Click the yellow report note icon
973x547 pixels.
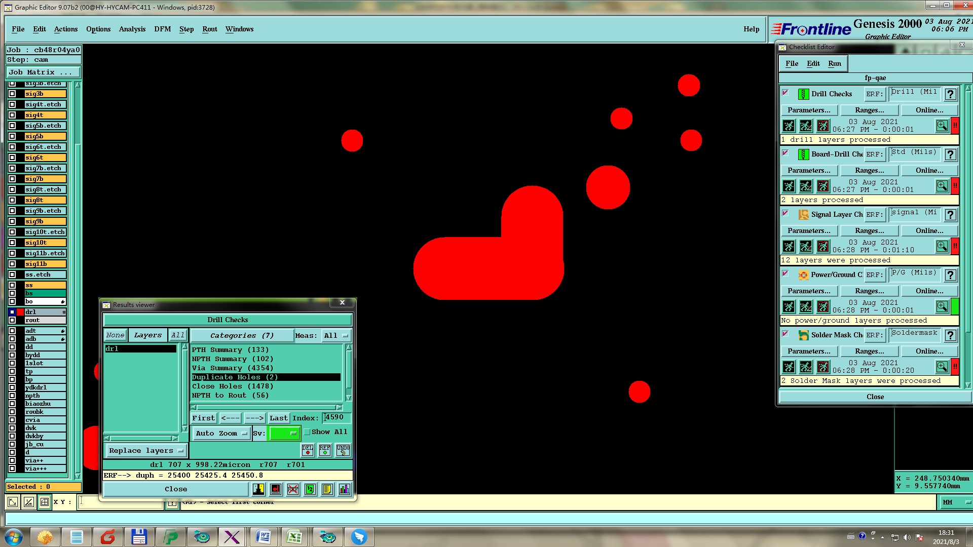(327, 489)
